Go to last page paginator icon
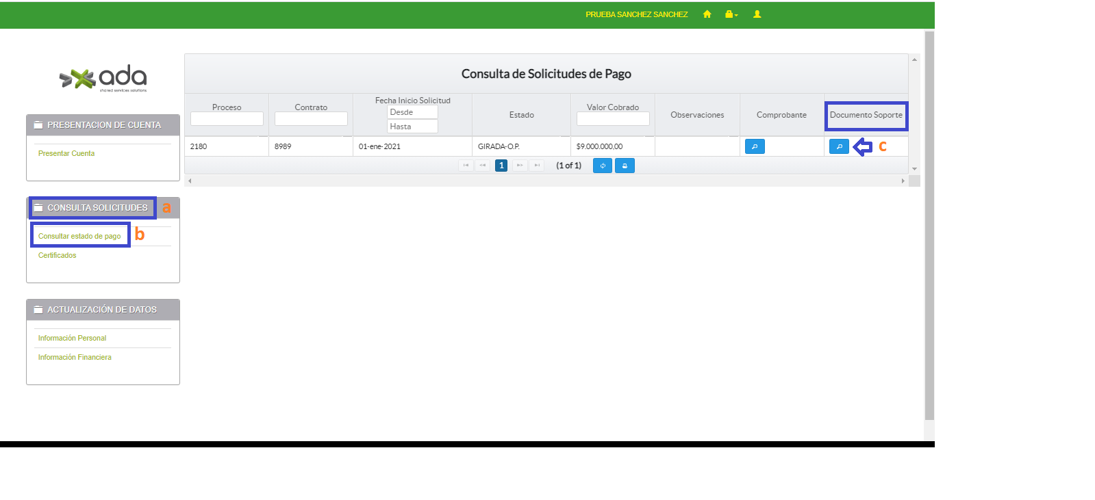Viewport: 1095px width, 500px height. click(537, 166)
